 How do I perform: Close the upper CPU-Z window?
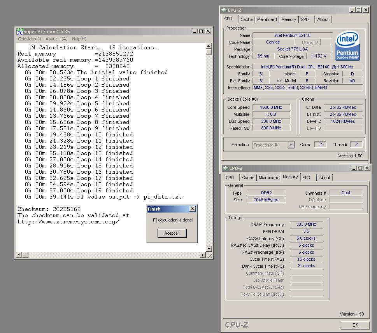[x=365, y=10]
